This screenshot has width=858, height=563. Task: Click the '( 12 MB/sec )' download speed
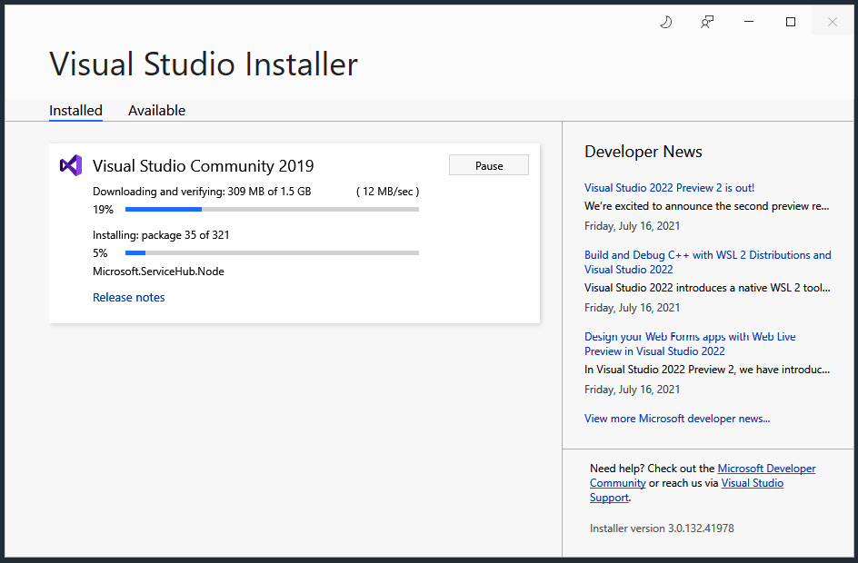point(387,192)
